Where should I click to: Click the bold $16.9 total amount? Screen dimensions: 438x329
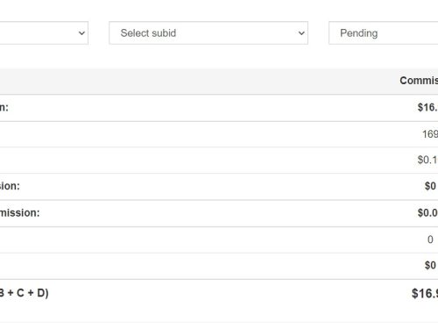coord(425,293)
